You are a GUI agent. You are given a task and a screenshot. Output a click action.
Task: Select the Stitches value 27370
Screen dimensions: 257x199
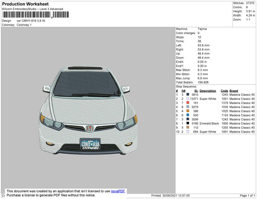[x=250, y=3]
